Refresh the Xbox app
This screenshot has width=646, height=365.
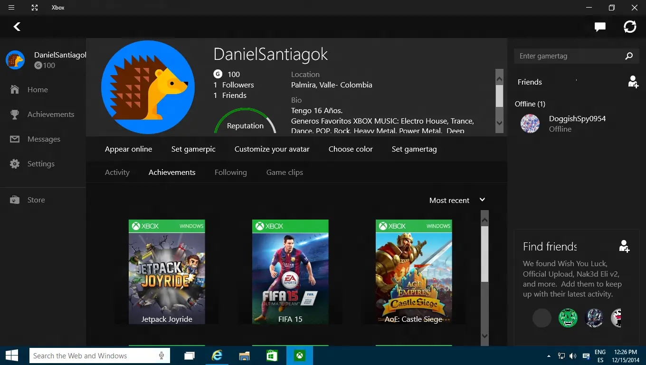(x=630, y=27)
